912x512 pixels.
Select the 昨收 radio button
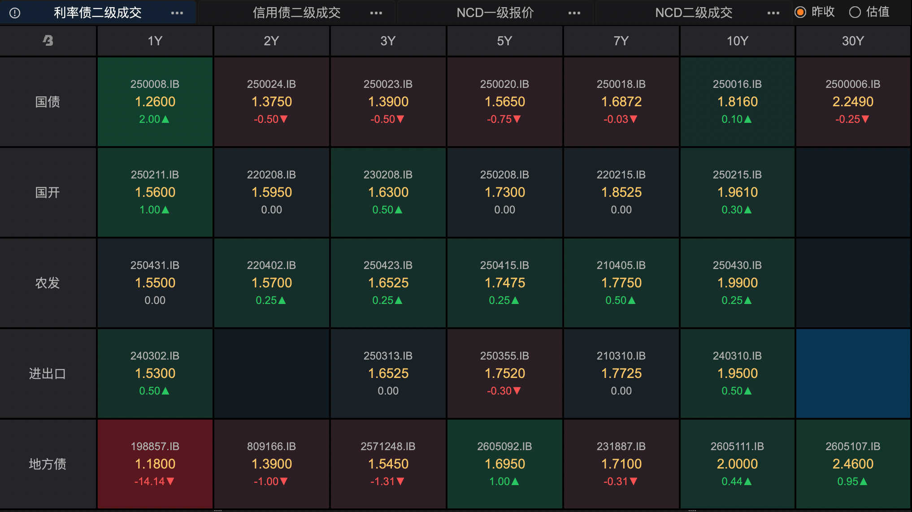coord(800,12)
